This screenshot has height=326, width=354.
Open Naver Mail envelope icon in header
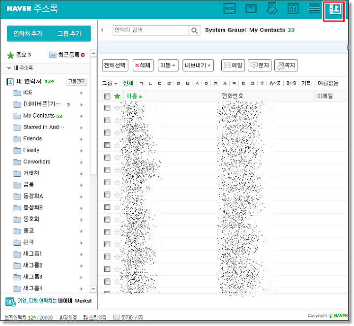click(x=251, y=9)
